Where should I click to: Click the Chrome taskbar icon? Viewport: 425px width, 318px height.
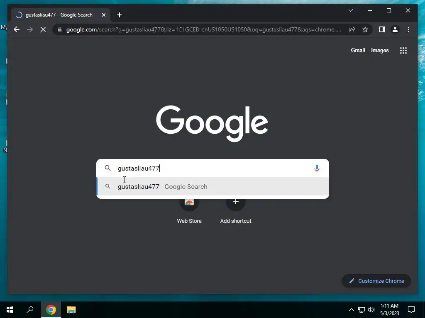pos(51,310)
